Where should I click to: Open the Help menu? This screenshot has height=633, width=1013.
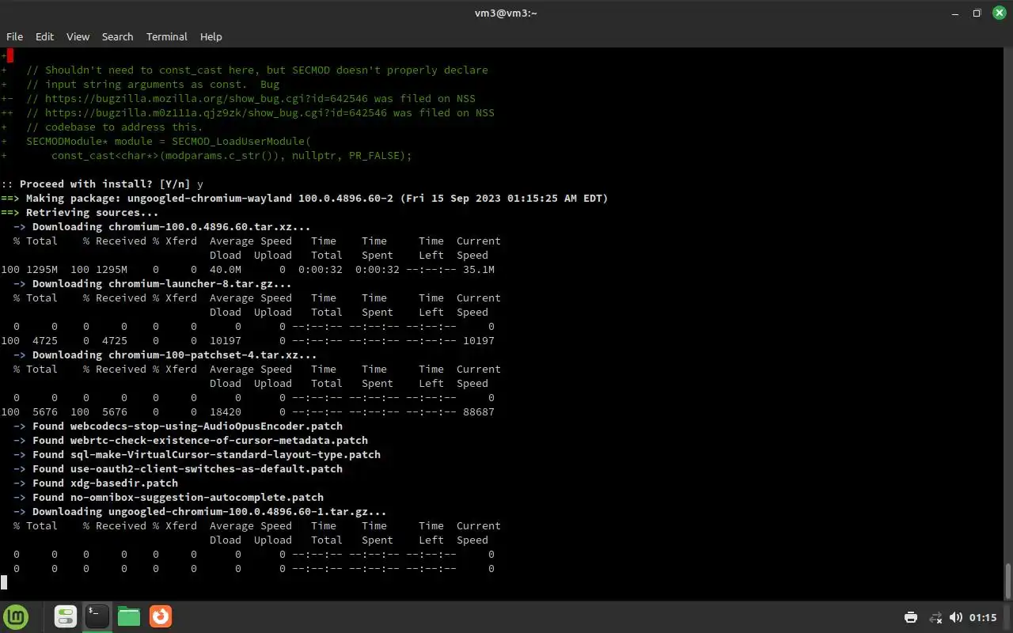click(211, 36)
